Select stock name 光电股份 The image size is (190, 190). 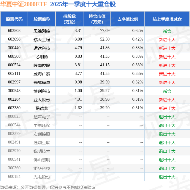coord(42,177)
